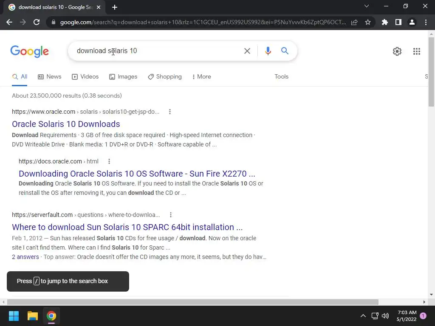The height and width of the screenshot is (326, 435).
Task: Click scroll right arrow on horizontal scrollbar
Action: click(x=424, y=302)
